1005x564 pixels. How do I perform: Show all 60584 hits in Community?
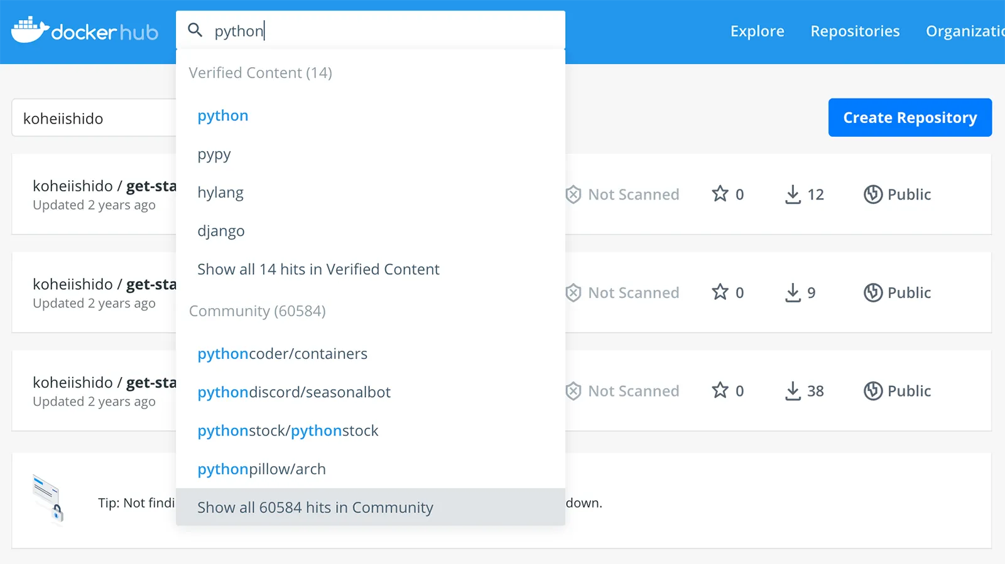371,507
